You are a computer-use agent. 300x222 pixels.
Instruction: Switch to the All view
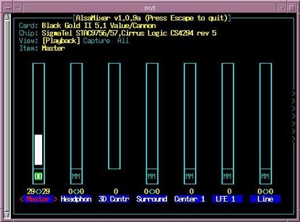123,41
